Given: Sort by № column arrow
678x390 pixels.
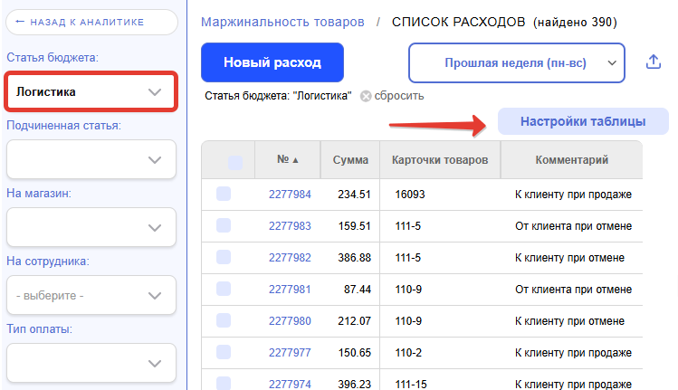Looking at the screenshot, I should [295, 160].
